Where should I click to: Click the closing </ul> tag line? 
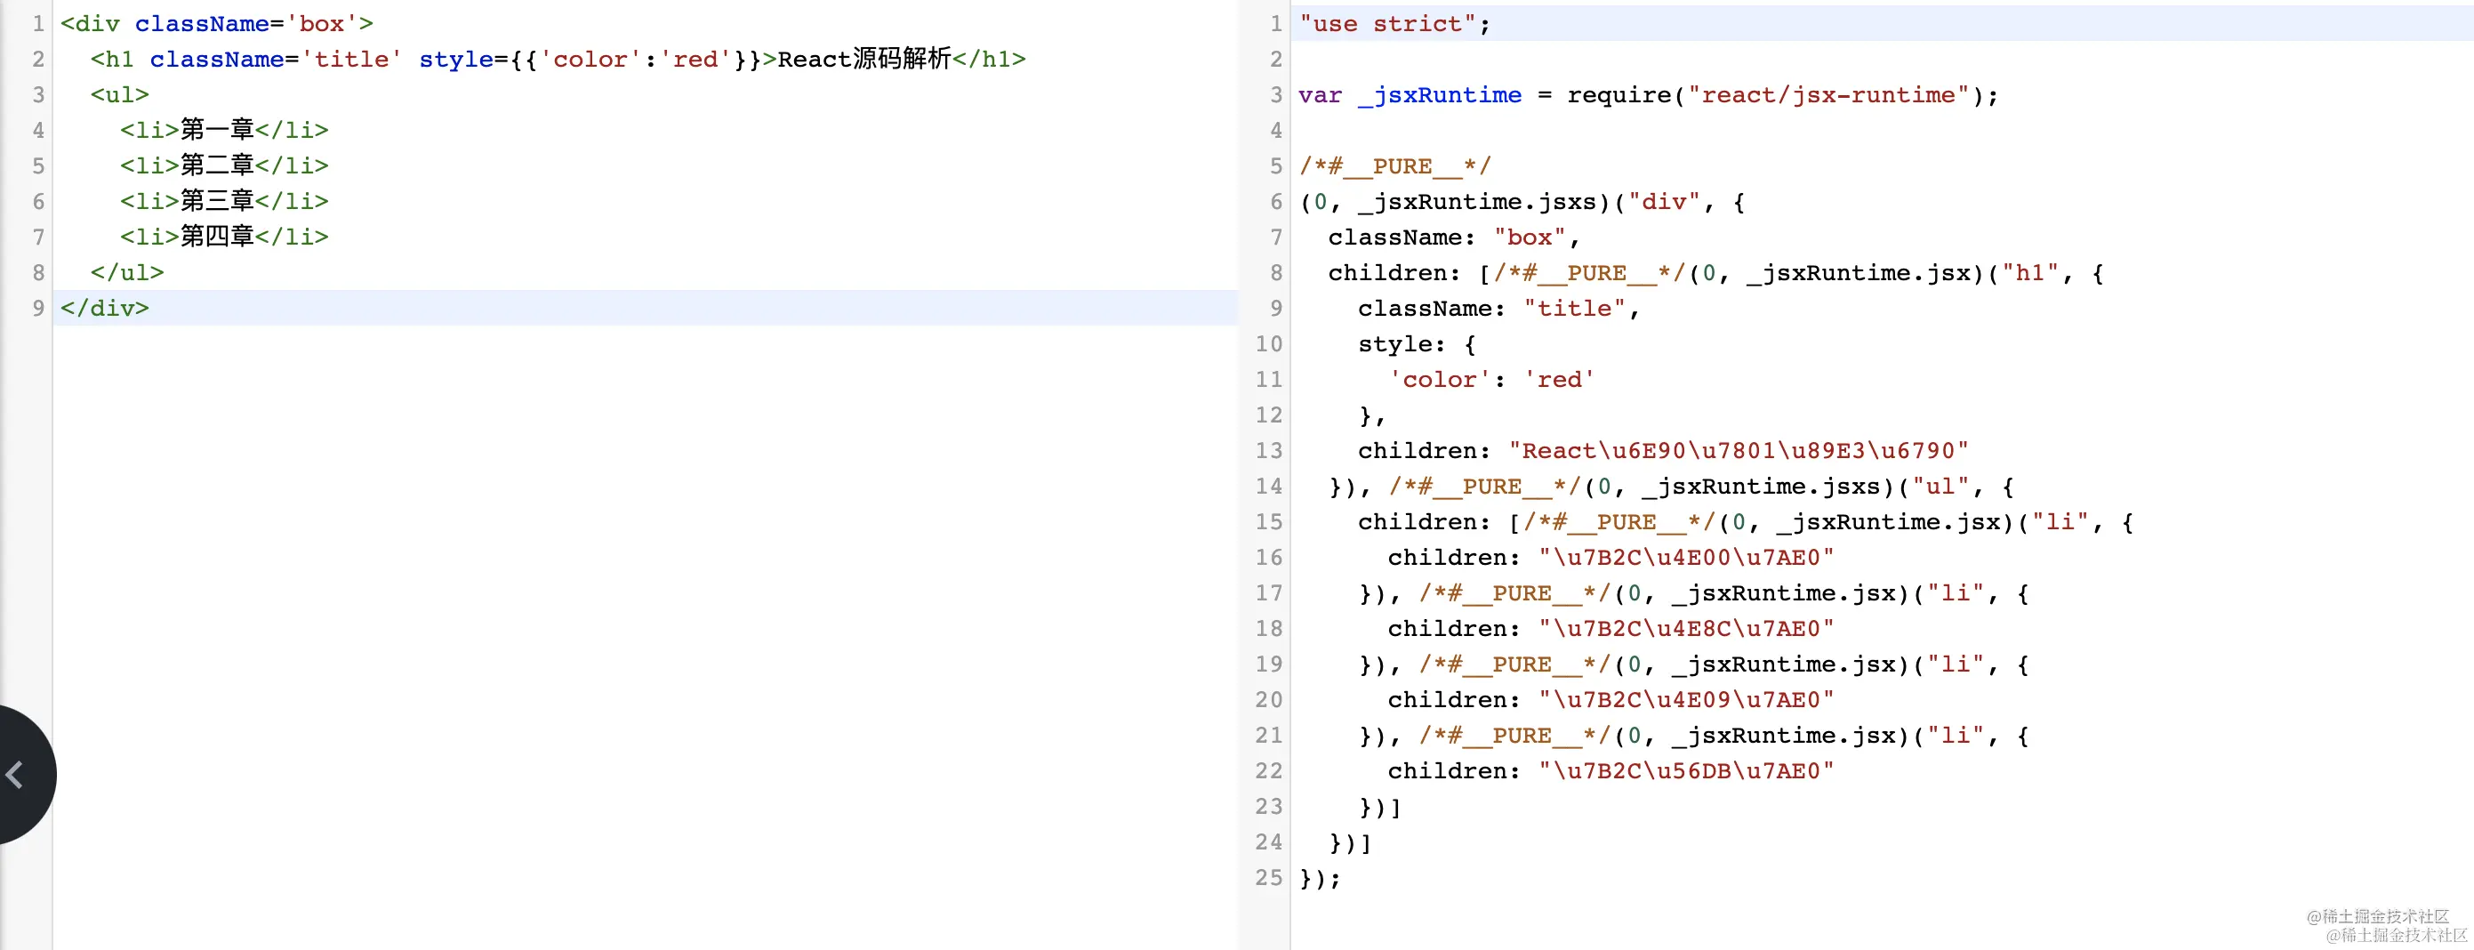[x=127, y=272]
